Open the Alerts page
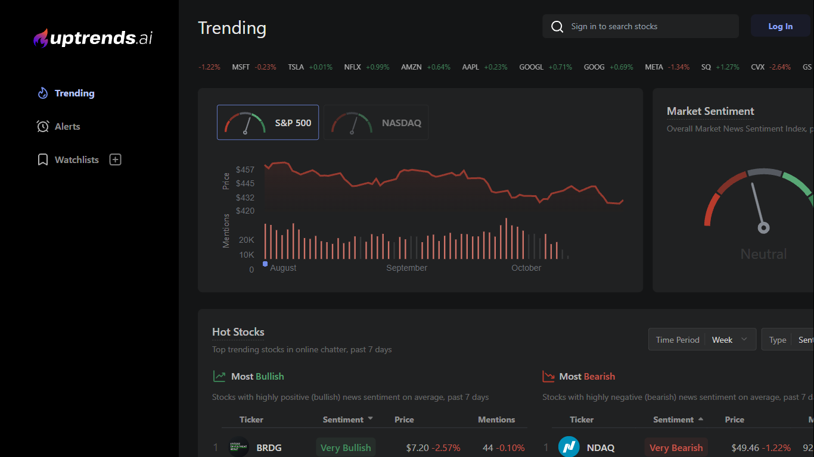 click(67, 126)
